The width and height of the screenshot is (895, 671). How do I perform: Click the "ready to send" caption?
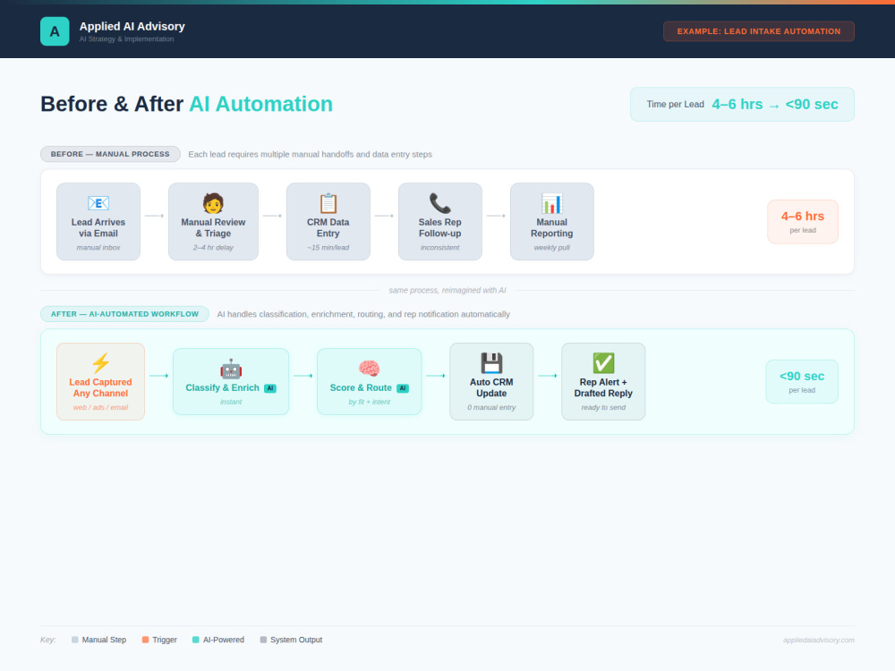pyautogui.click(x=603, y=407)
